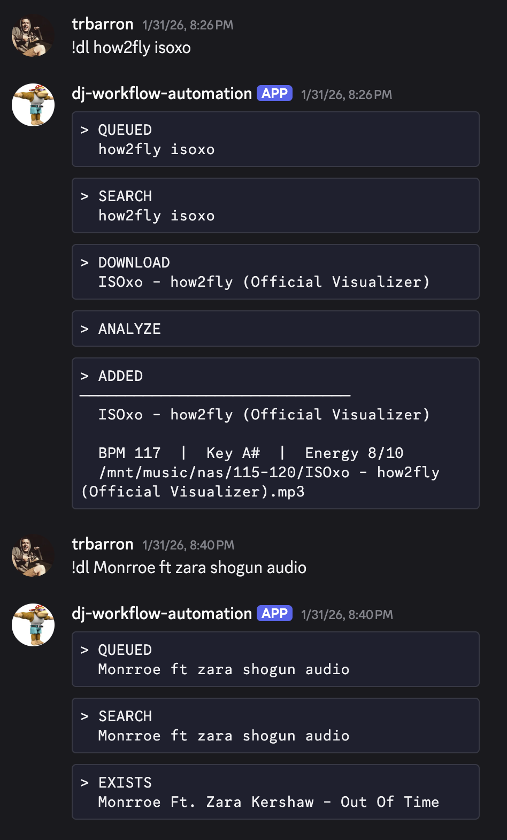This screenshot has height=840, width=507.
Task: Click the APP badge next to dj-workflow-automation
Action: tap(274, 93)
